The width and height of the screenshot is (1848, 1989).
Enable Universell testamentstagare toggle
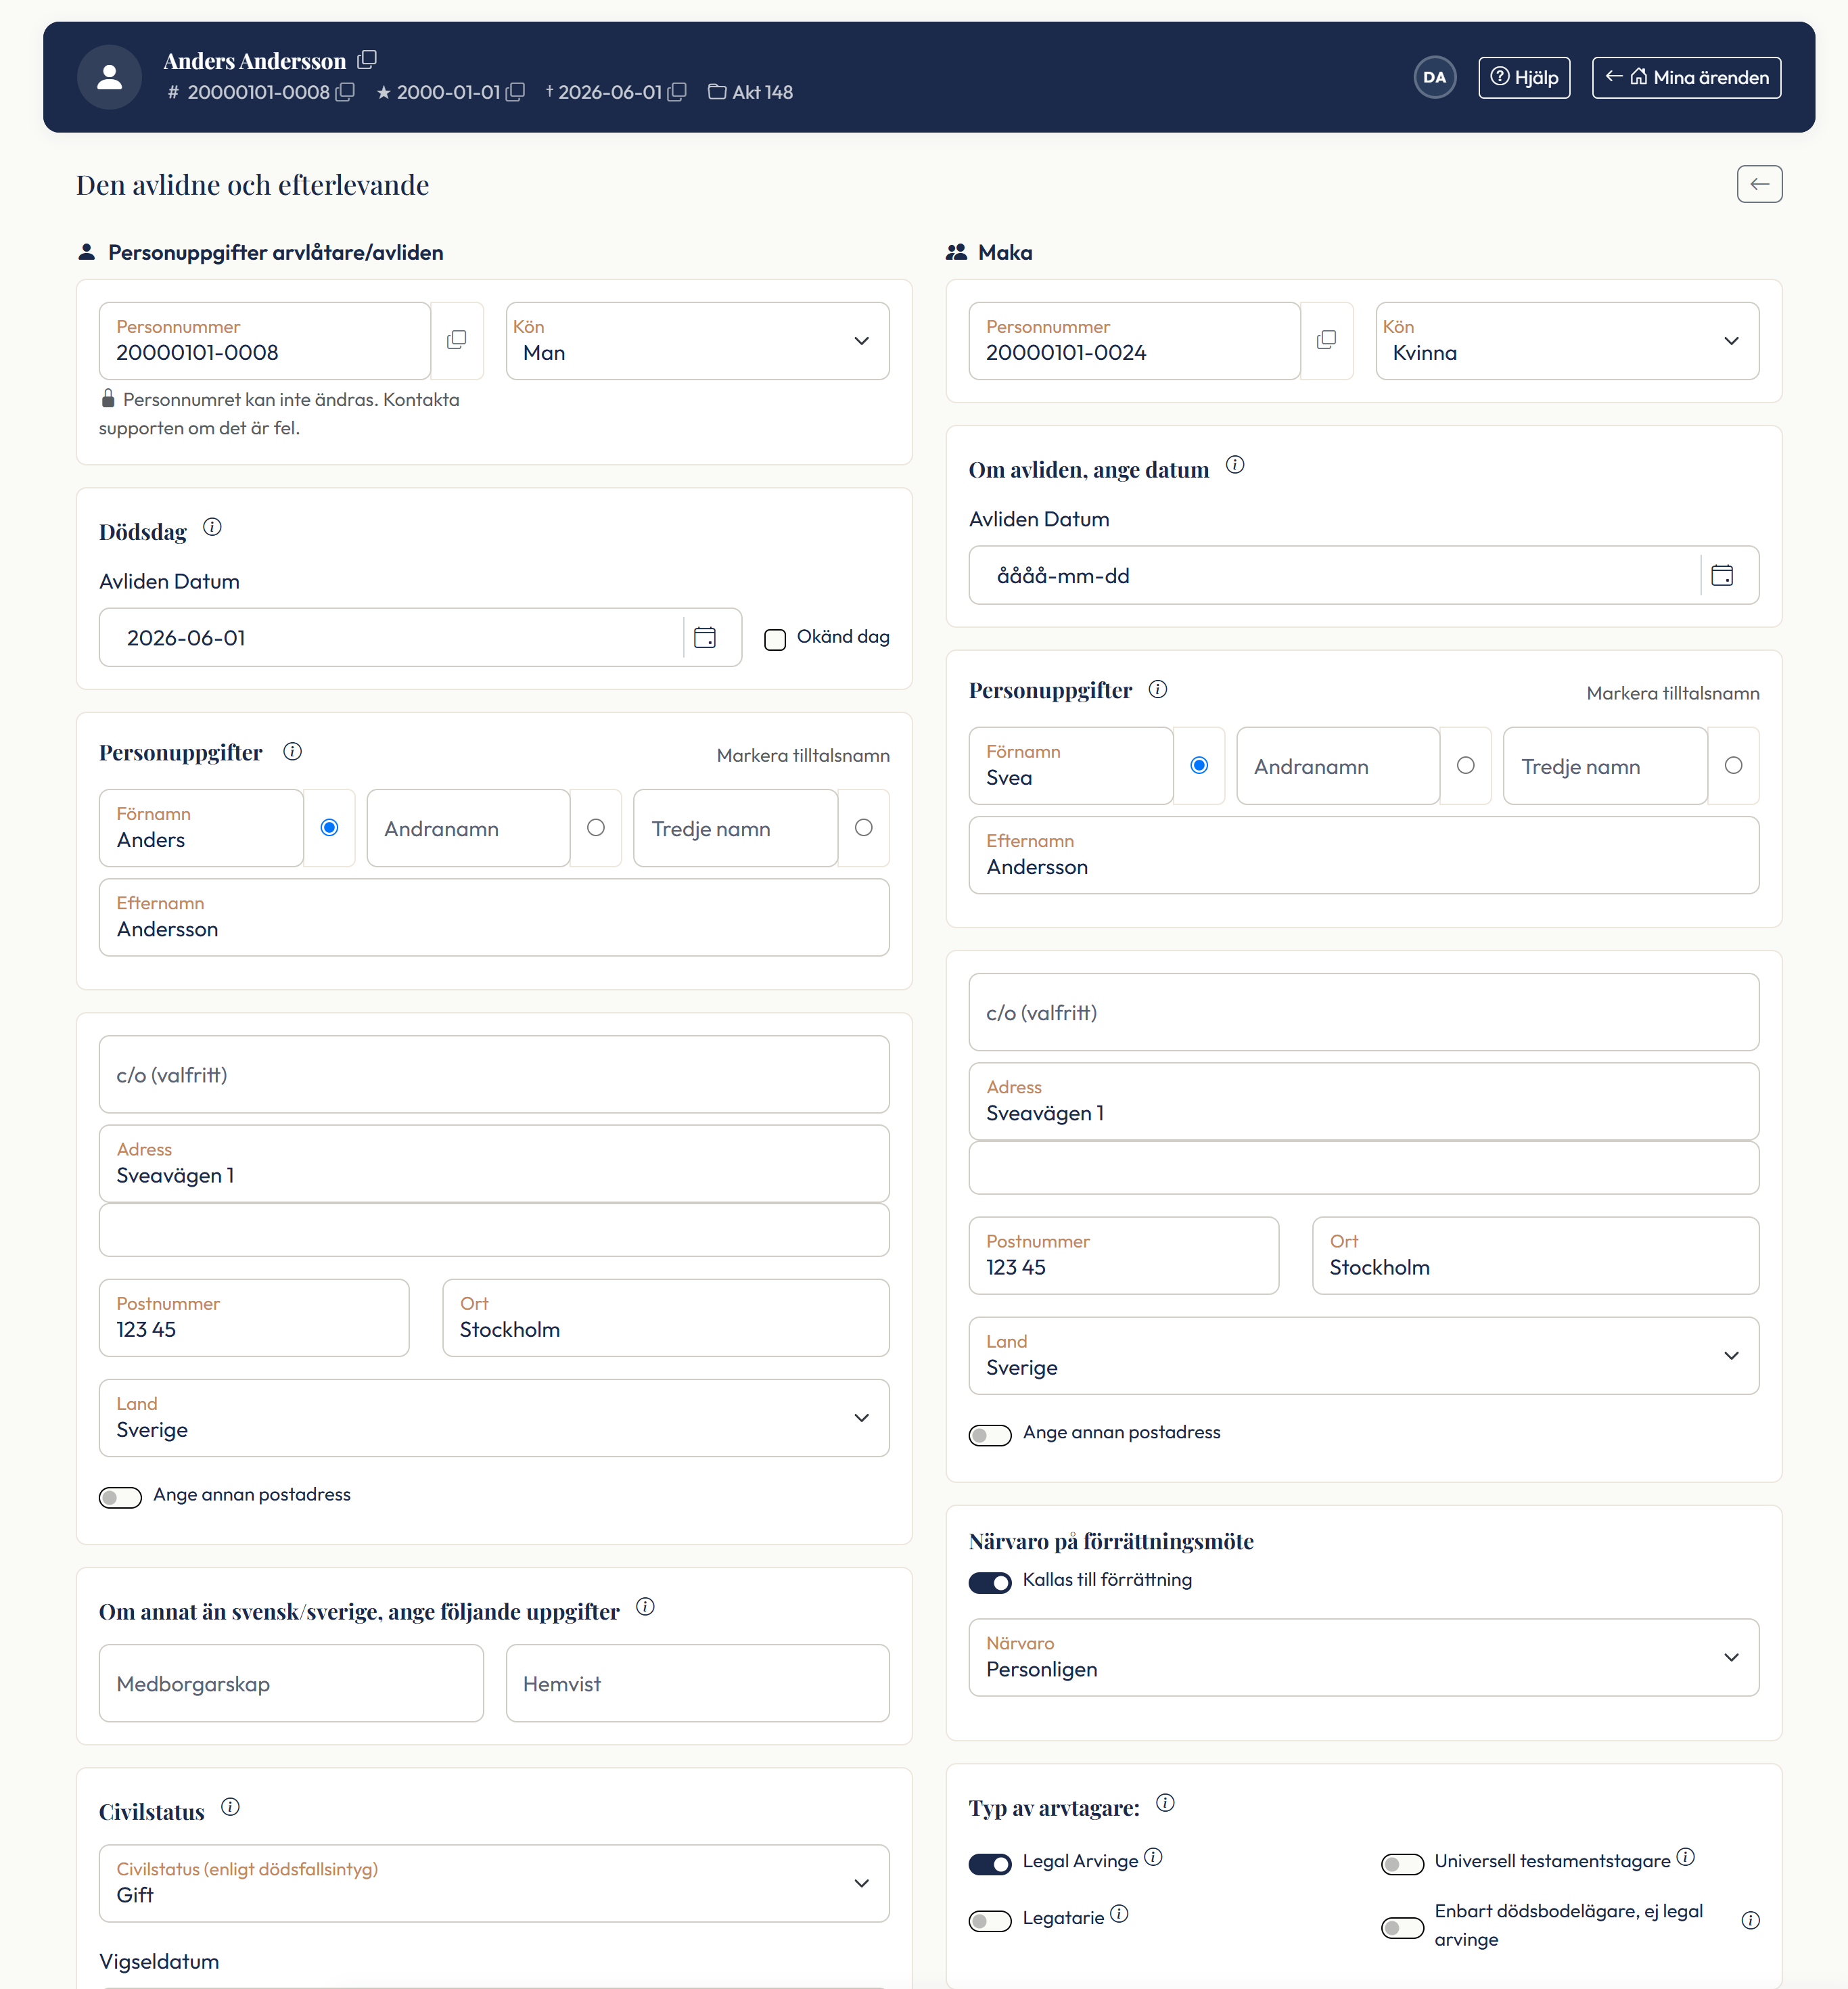pos(1402,1864)
